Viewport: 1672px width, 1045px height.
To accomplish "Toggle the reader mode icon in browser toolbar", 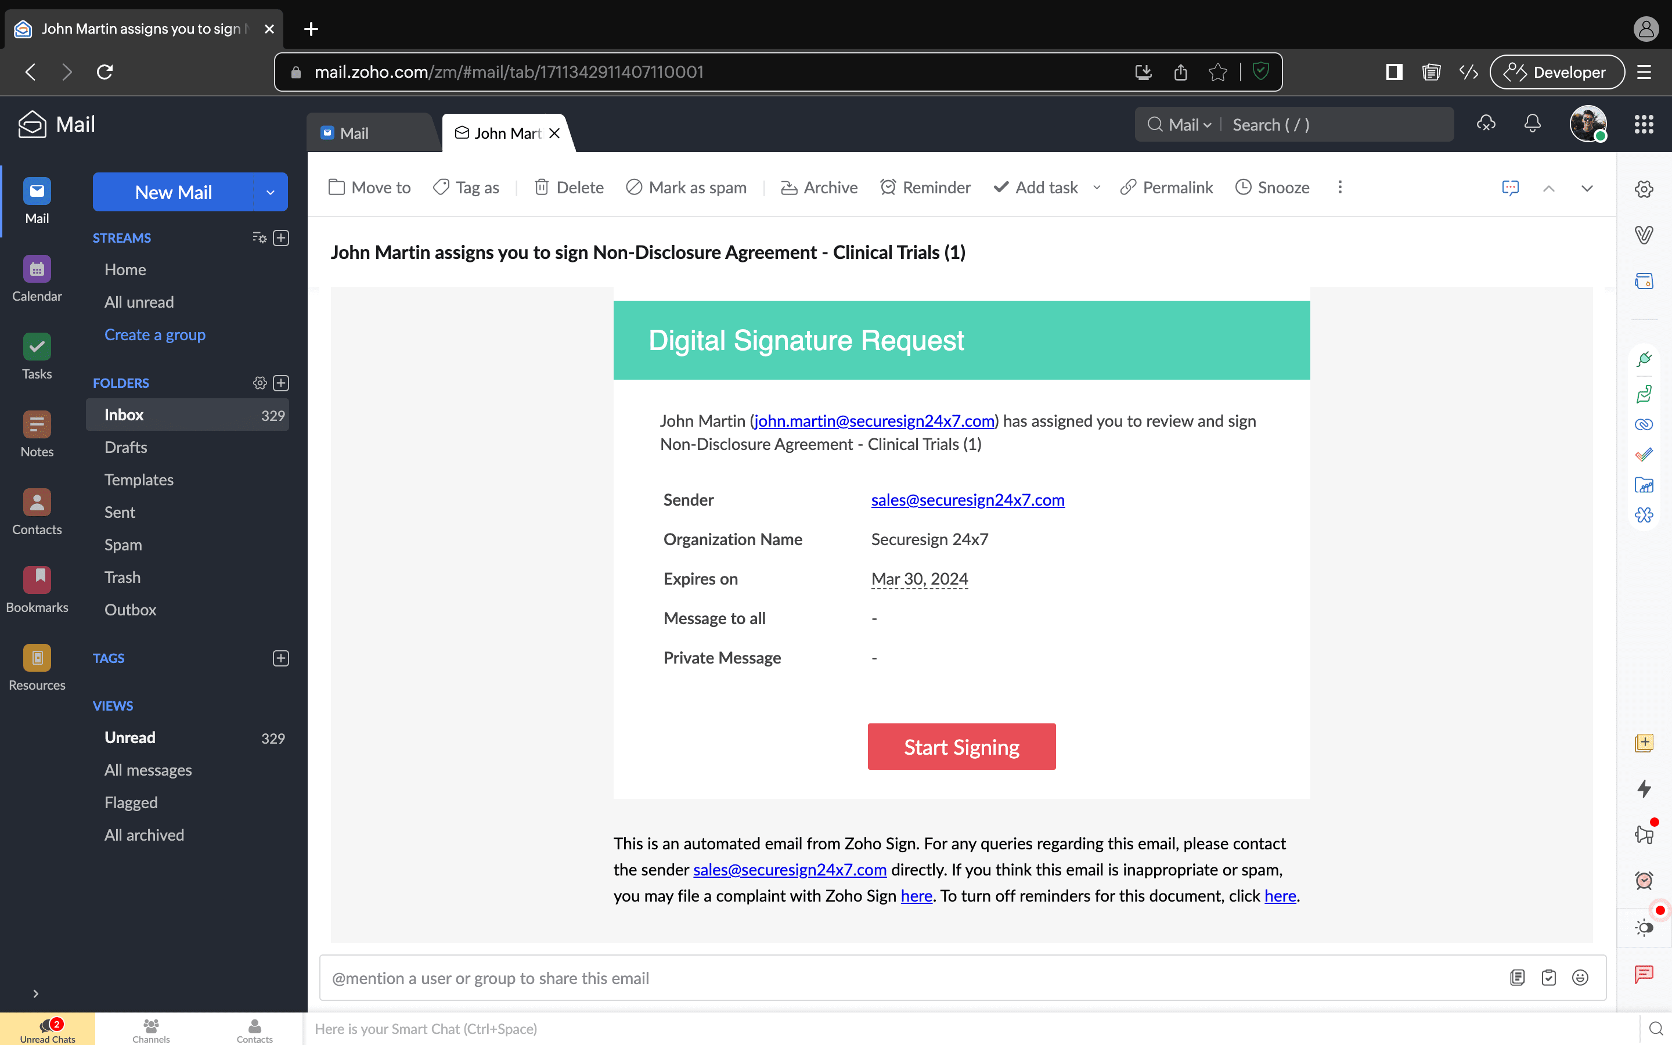I will tap(1431, 72).
